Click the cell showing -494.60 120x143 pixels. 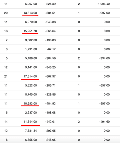pos(105,122)
